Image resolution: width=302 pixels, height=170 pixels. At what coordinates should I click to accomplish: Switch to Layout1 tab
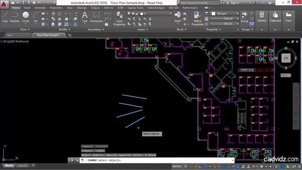click(x=23, y=165)
